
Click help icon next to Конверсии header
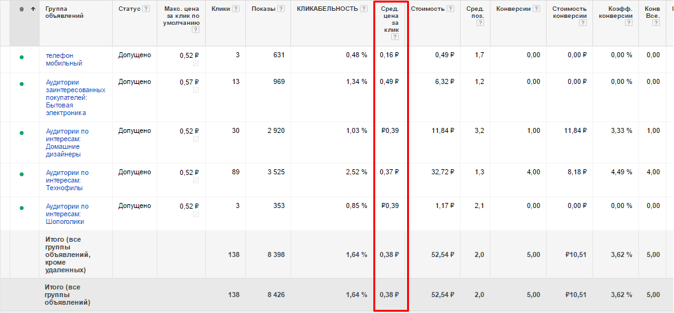pos(536,9)
